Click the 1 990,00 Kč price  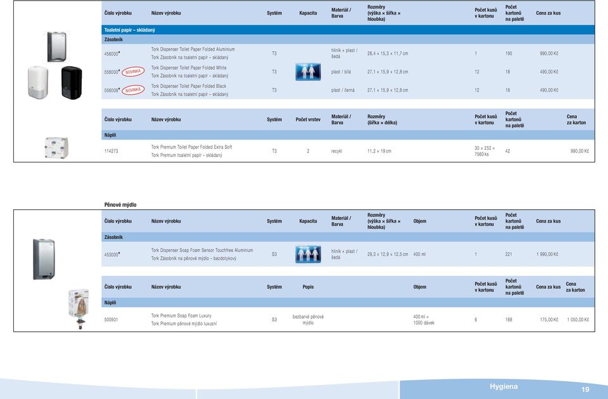pyautogui.click(x=547, y=254)
